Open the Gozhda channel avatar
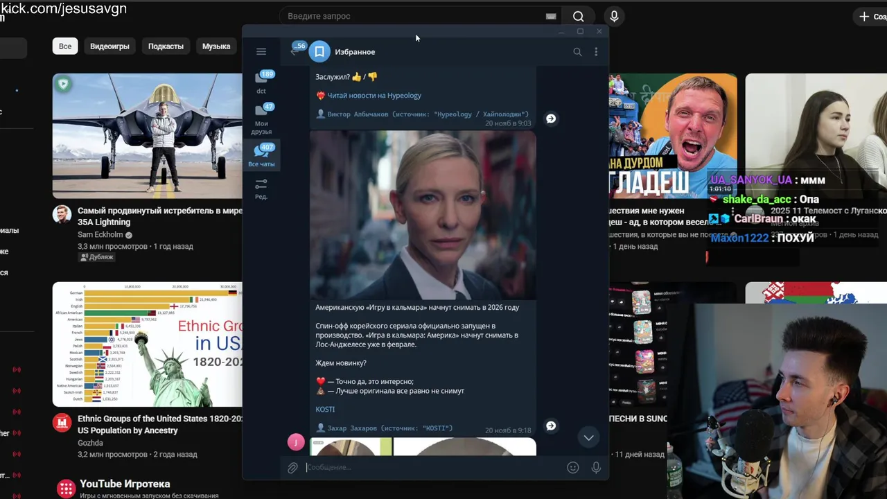Image resolution: width=887 pixels, height=499 pixels. [62, 422]
